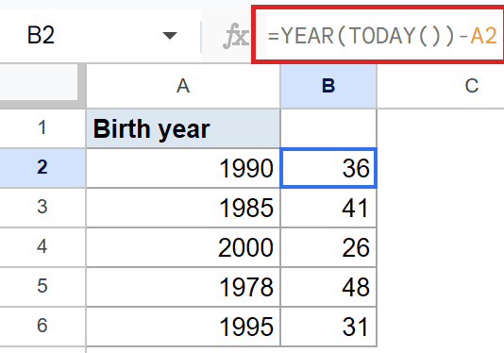Select row 6 header

click(x=42, y=327)
